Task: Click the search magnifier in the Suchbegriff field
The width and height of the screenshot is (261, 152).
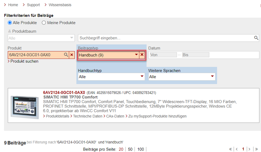Action: 256,38
